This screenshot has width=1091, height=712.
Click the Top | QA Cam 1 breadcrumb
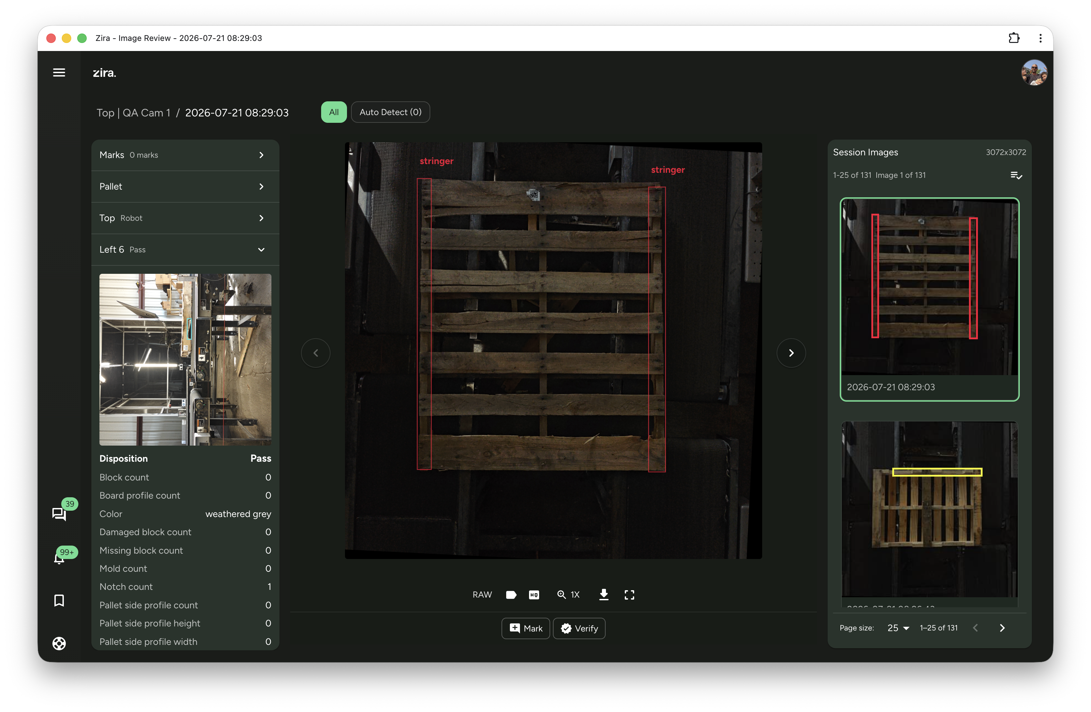pos(133,113)
